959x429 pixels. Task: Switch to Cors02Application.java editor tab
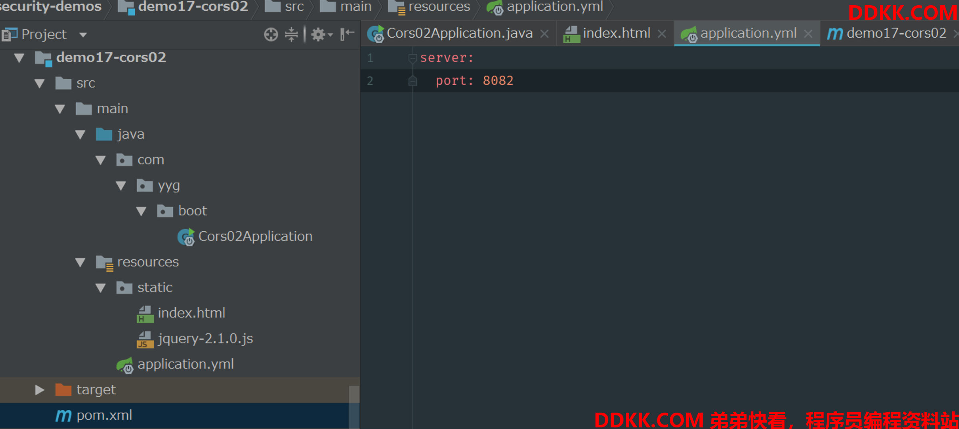tap(460, 33)
